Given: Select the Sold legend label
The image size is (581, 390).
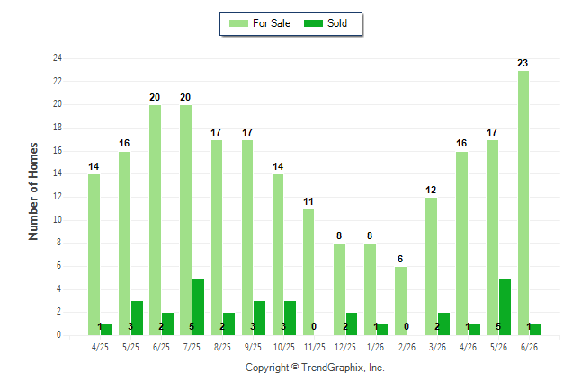Looking at the screenshot, I should point(337,23).
